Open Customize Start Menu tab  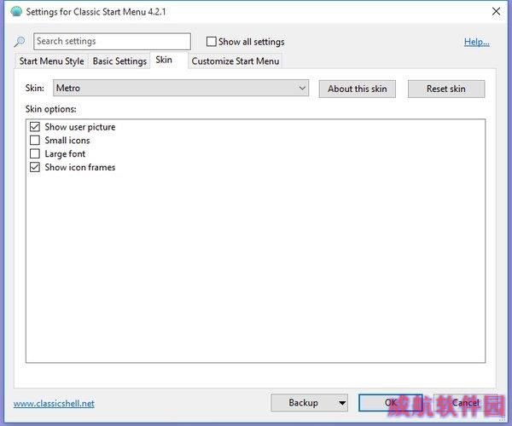pyautogui.click(x=236, y=61)
